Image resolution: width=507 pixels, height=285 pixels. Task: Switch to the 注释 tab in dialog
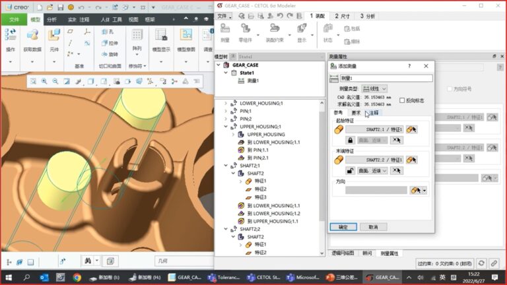[374, 113]
